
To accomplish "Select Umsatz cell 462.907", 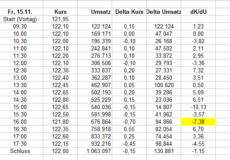I will (95, 85).
